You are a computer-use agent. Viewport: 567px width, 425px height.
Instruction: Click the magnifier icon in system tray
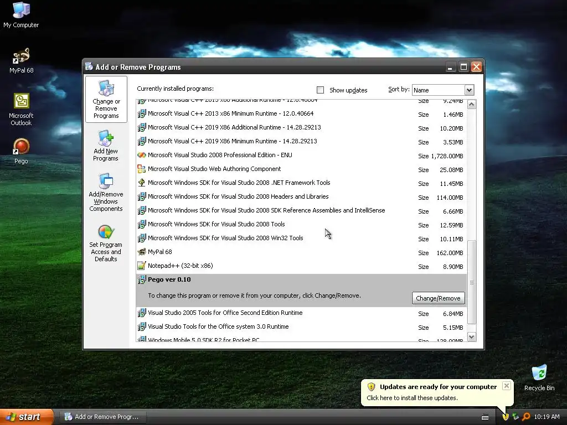pyautogui.click(x=526, y=417)
